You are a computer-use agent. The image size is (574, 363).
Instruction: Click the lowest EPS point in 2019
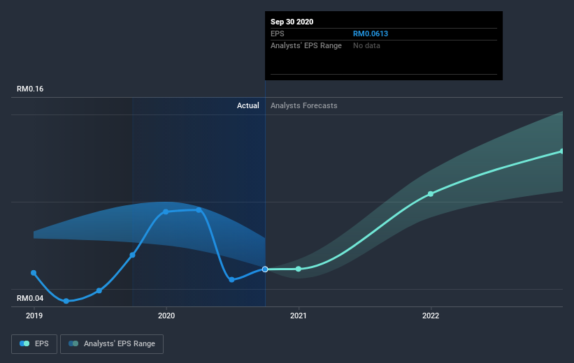[66, 302]
